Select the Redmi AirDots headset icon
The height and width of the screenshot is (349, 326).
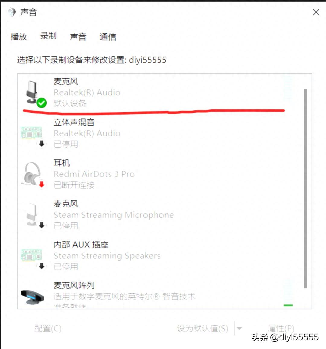[x=32, y=174]
